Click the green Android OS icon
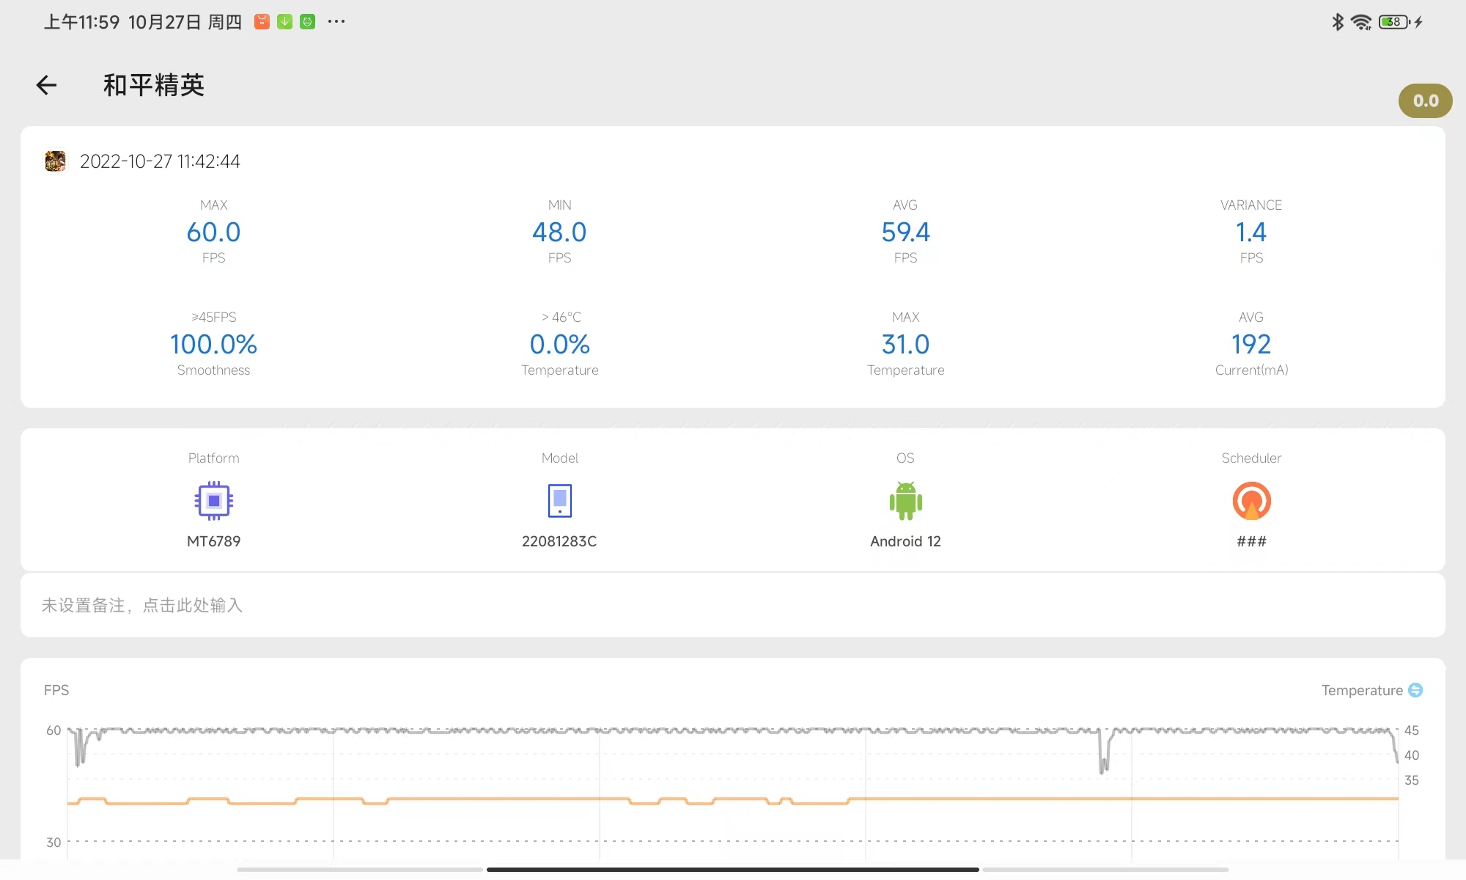Screen dimensions: 1466x880 [x=905, y=501]
